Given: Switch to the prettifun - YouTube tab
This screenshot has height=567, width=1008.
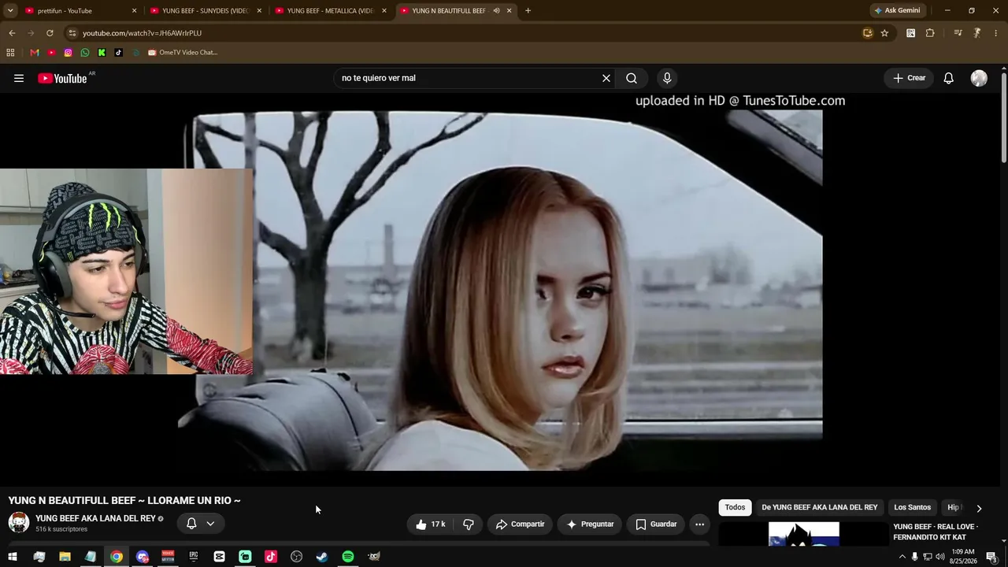Looking at the screenshot, I should (79, 11).
